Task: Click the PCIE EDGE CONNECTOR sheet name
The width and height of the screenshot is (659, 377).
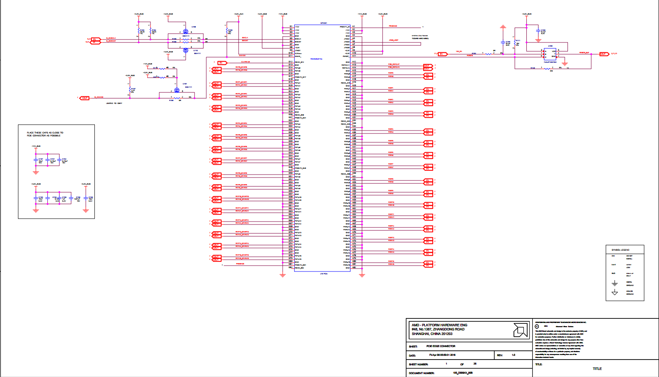Action: (441, 346)
